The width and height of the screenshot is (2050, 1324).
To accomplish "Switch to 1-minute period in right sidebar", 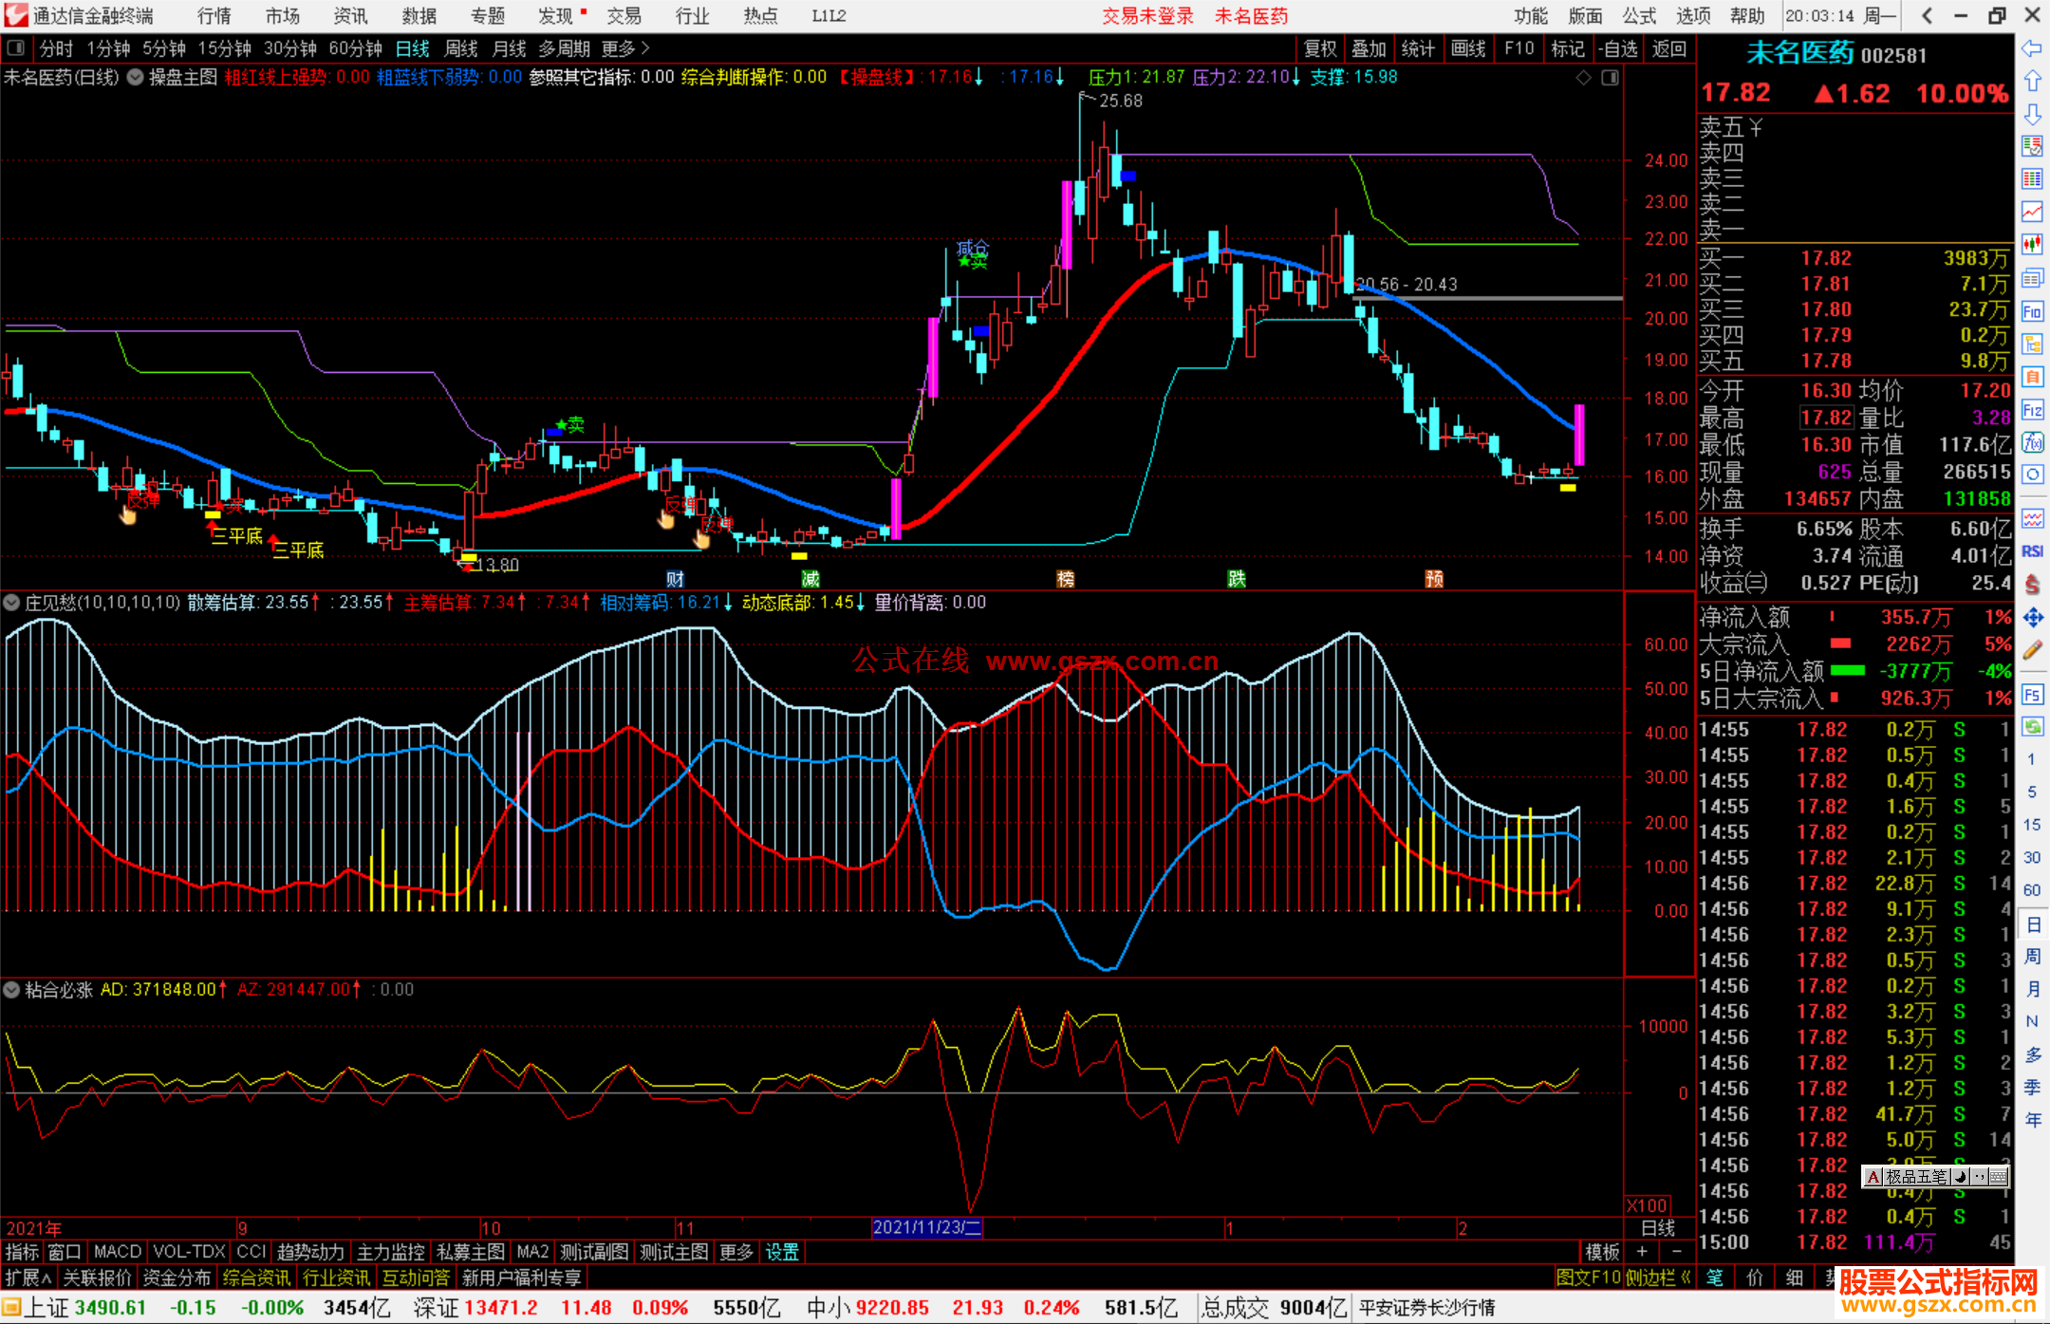I will pyautogui.click(x=2032, y=759).
